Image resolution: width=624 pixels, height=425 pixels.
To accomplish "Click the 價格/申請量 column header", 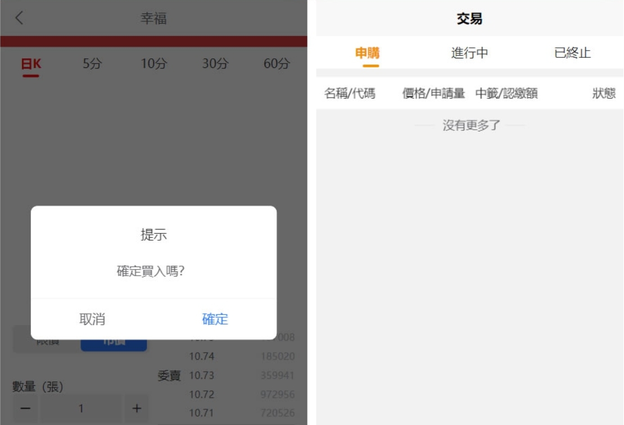I will (433, 94).
